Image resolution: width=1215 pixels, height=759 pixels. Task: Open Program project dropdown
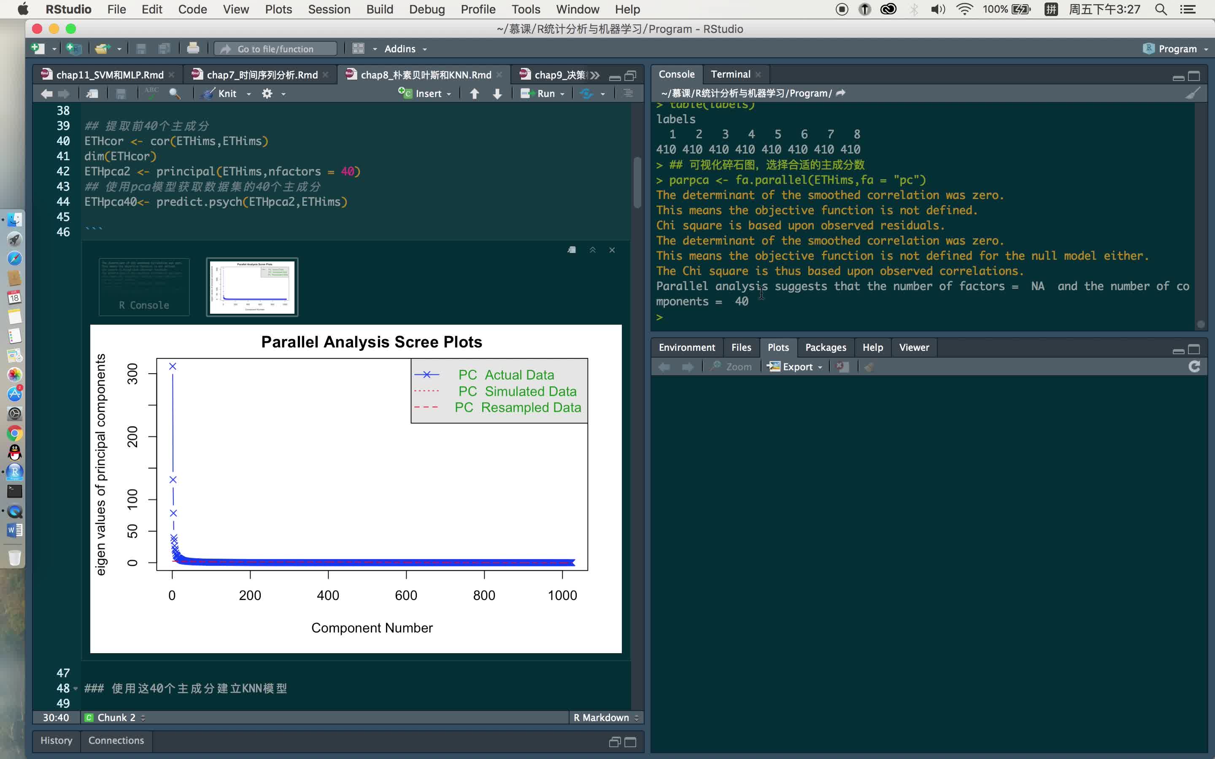pos(1176,48)
